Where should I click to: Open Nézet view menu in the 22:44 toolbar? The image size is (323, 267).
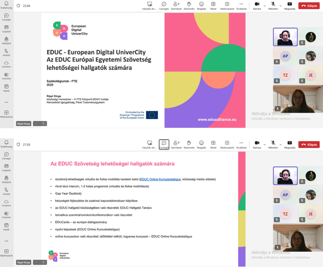click(213, 6)
